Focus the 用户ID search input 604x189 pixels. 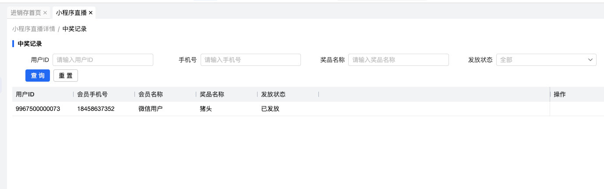103,60
